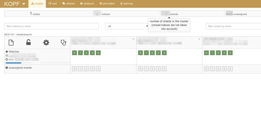Click the star icon next to Watcher
The image size is (261, 125).
tap(7, 52)
